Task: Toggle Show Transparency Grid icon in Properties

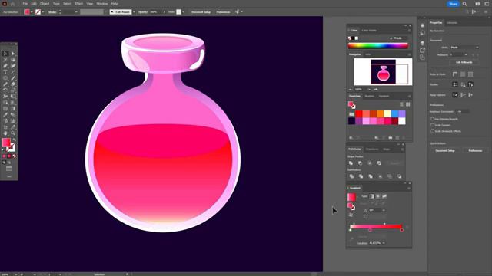Action: 470,74
